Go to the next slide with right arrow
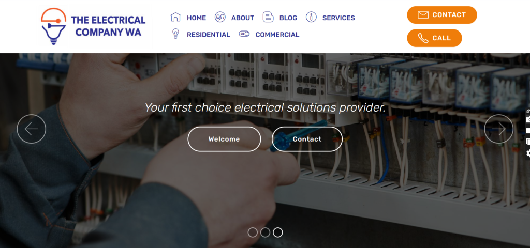This screenshot has width=530, height=248. 498,129
